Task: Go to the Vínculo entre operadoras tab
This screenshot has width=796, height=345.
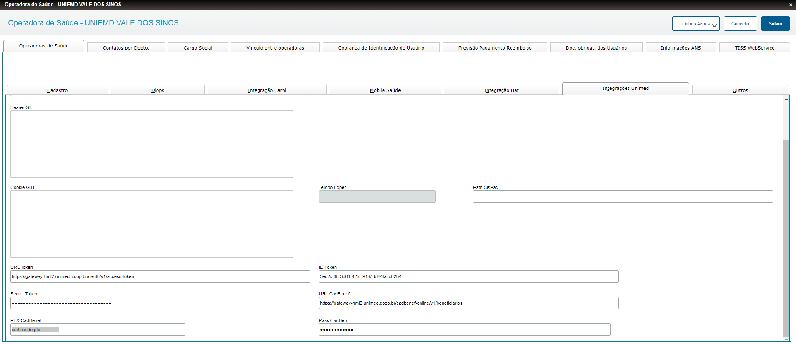Action: 275,48
